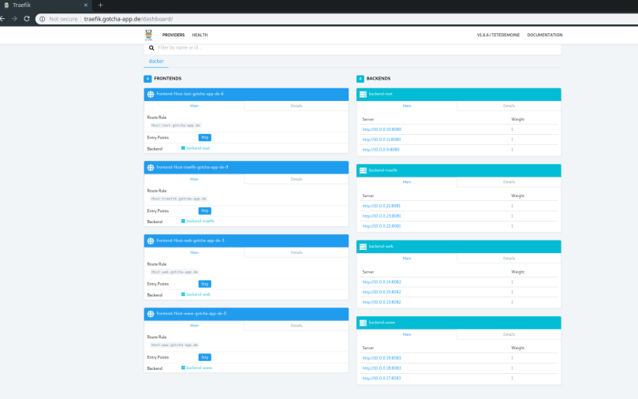The width and height of the screenshot is (638, 399).
Task: Open Details tab of backend-www card
Action: click(x=509, y=334)
